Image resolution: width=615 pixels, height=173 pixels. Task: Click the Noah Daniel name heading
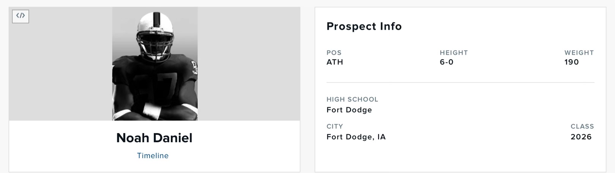(154, 138)
